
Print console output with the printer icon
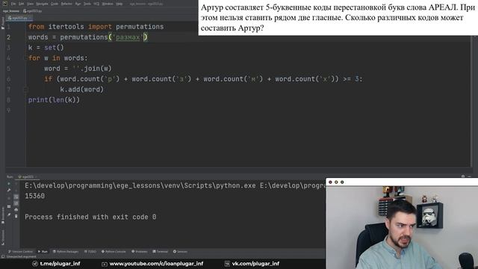(16, 210)
